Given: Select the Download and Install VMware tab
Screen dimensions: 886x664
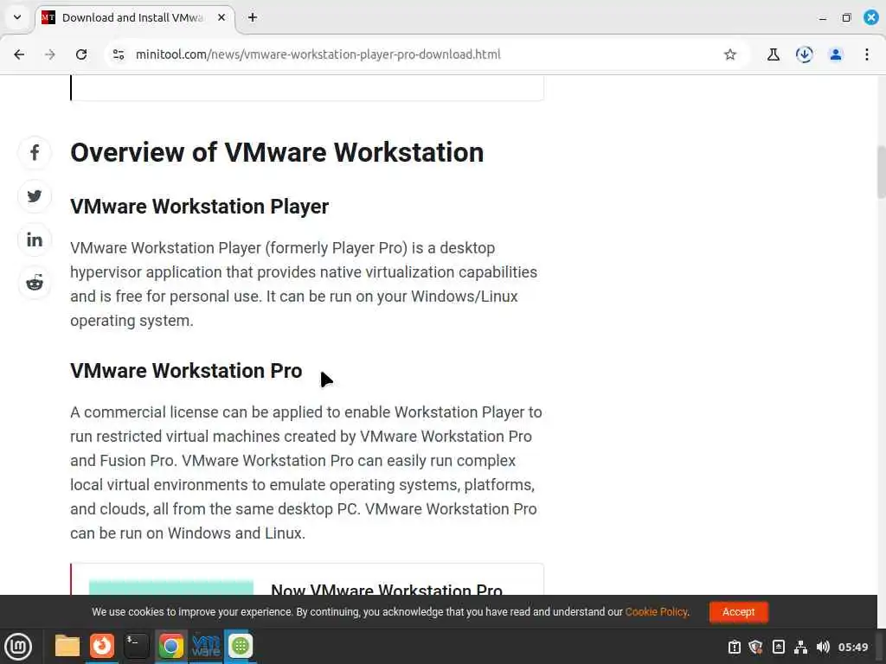Looking at the screenshot, I should 134,17.
